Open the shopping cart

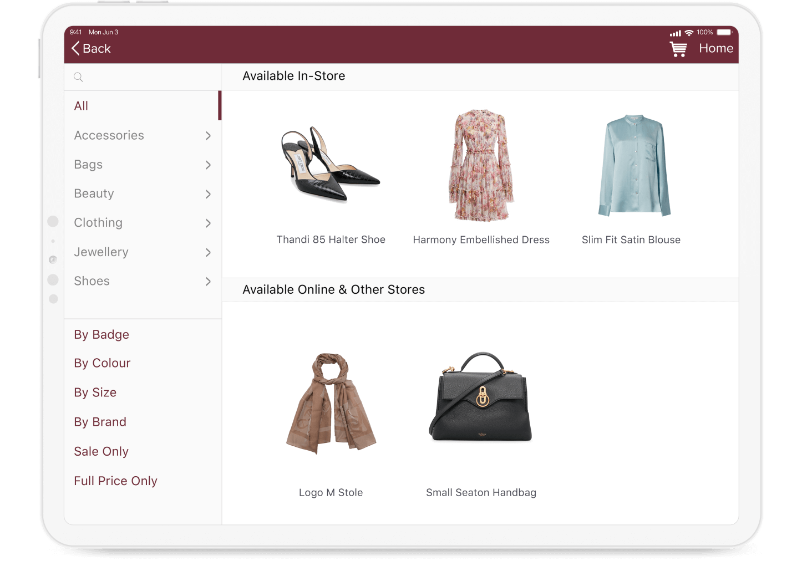tap(678, 48)
